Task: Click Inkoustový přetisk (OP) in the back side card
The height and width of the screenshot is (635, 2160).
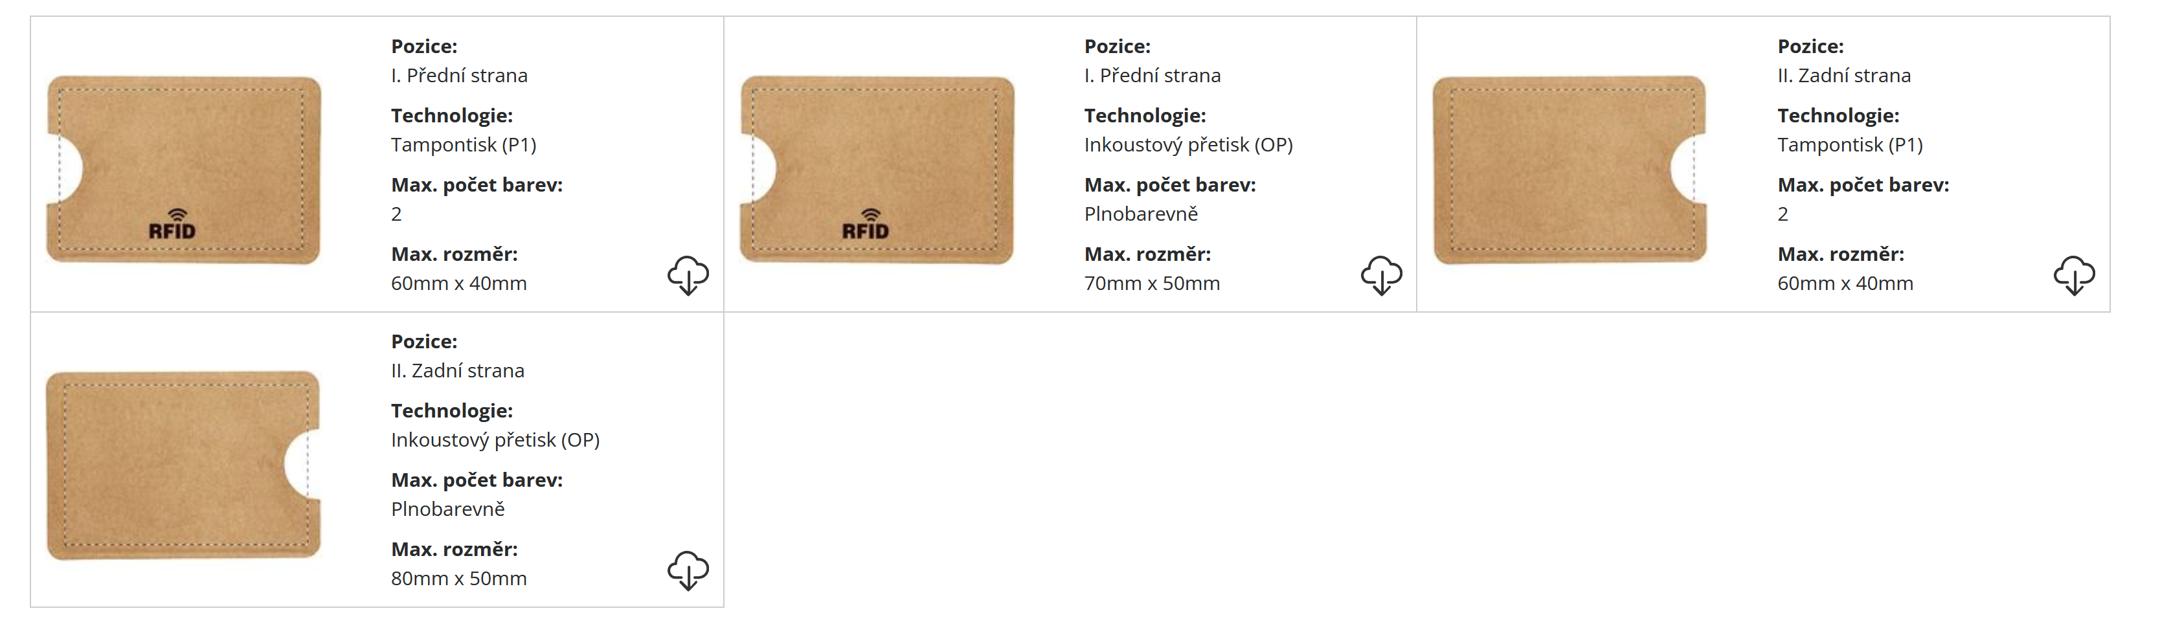Action: pos(495,440)
